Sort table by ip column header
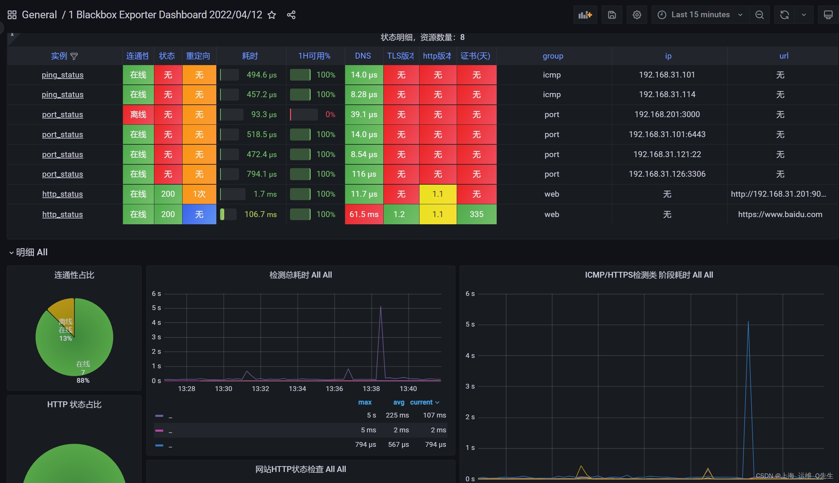839x483 pixels. tap(668, 56)
